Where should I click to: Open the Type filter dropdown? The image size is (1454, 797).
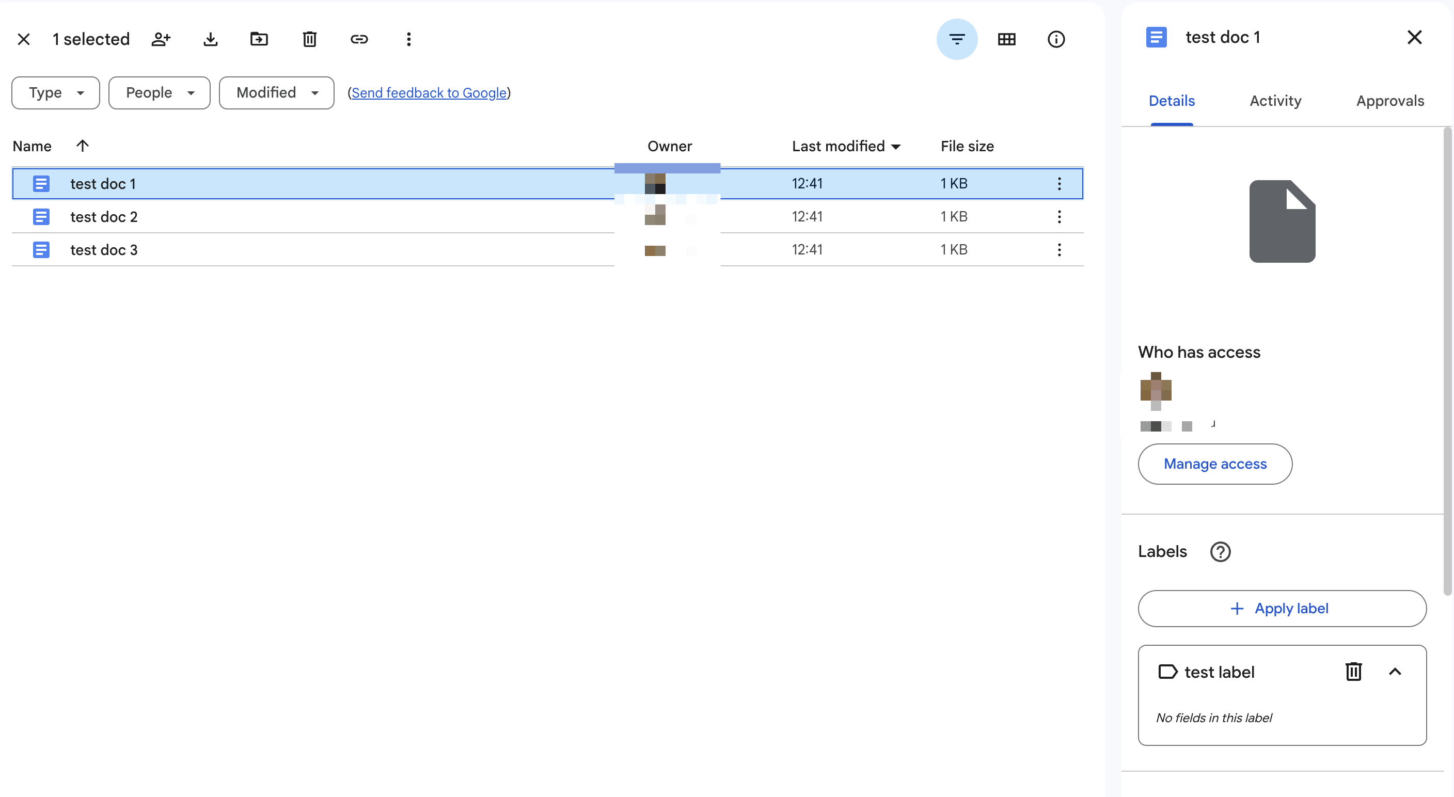click(x=56, y=92)
